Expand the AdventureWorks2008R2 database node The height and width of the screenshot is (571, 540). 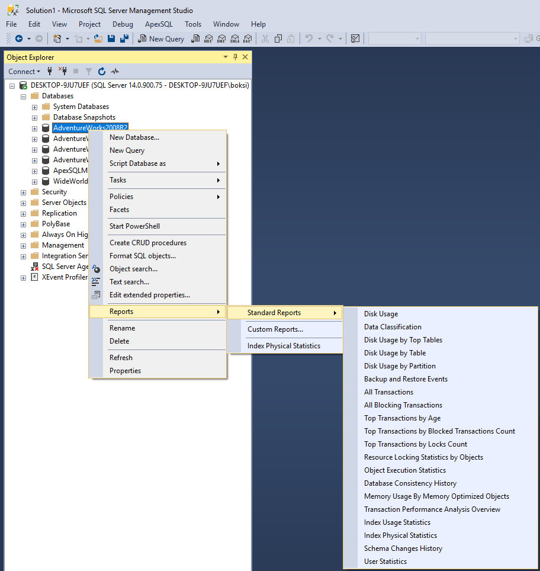click(x=34, y=129)
